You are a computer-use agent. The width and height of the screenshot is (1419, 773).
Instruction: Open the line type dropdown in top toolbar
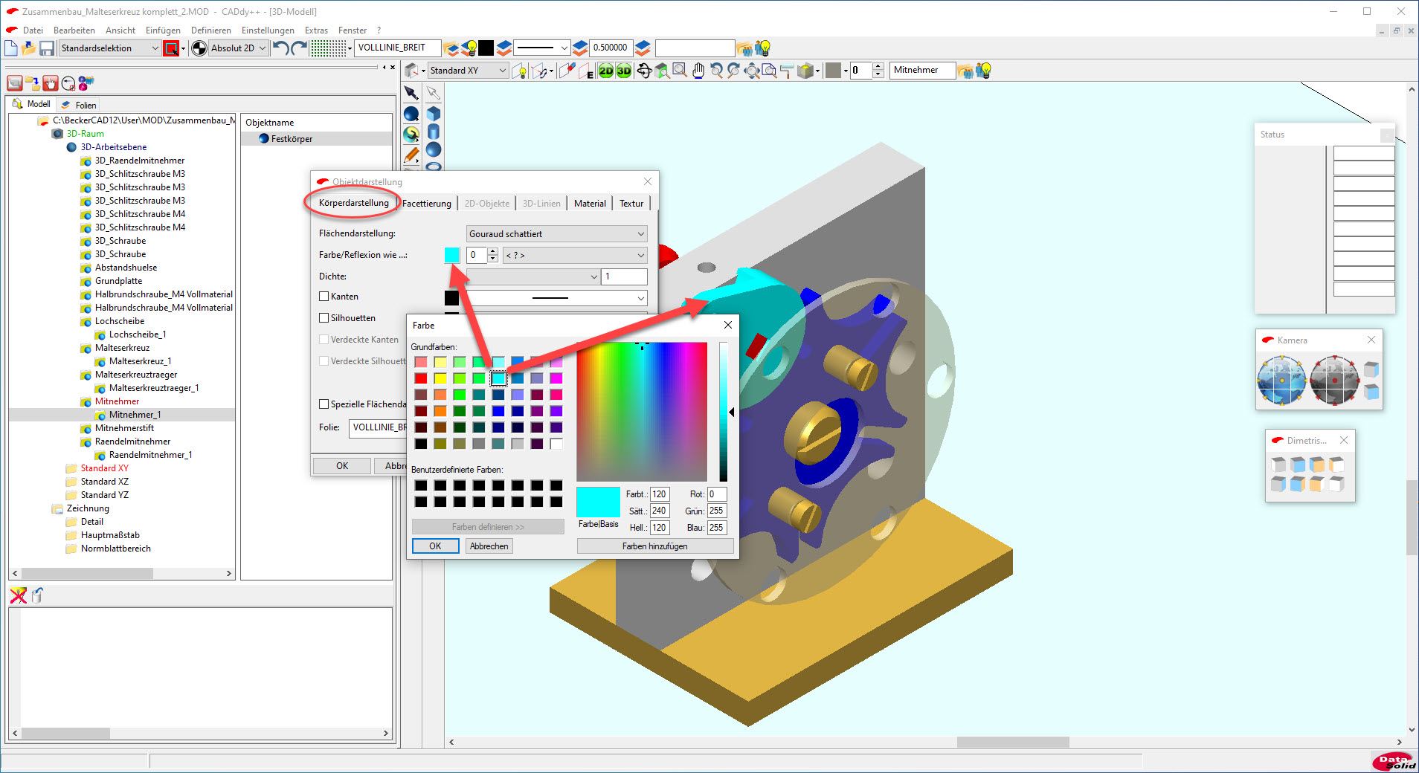(x=542, y=48)
